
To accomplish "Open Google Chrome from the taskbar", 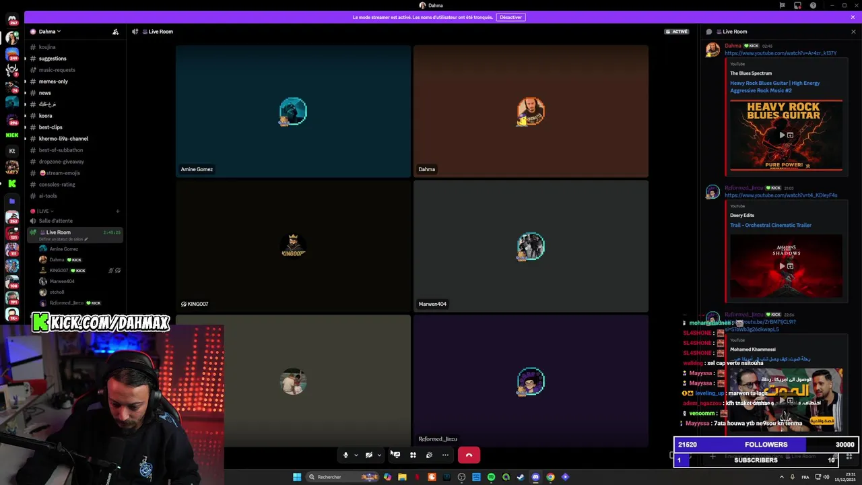I will point(550,477).
